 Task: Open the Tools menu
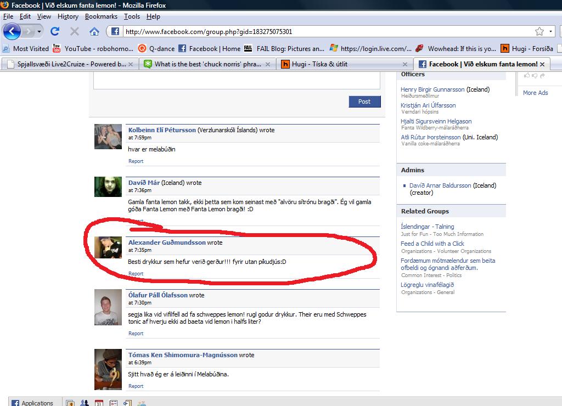coord(132,16)
